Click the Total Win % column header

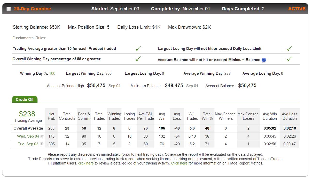[x=207, y=116]
